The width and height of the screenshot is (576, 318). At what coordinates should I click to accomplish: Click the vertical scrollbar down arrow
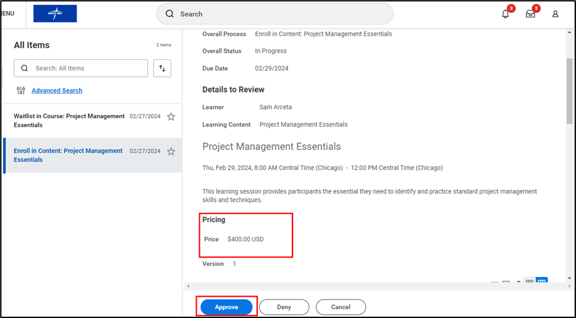coord(569,278)
